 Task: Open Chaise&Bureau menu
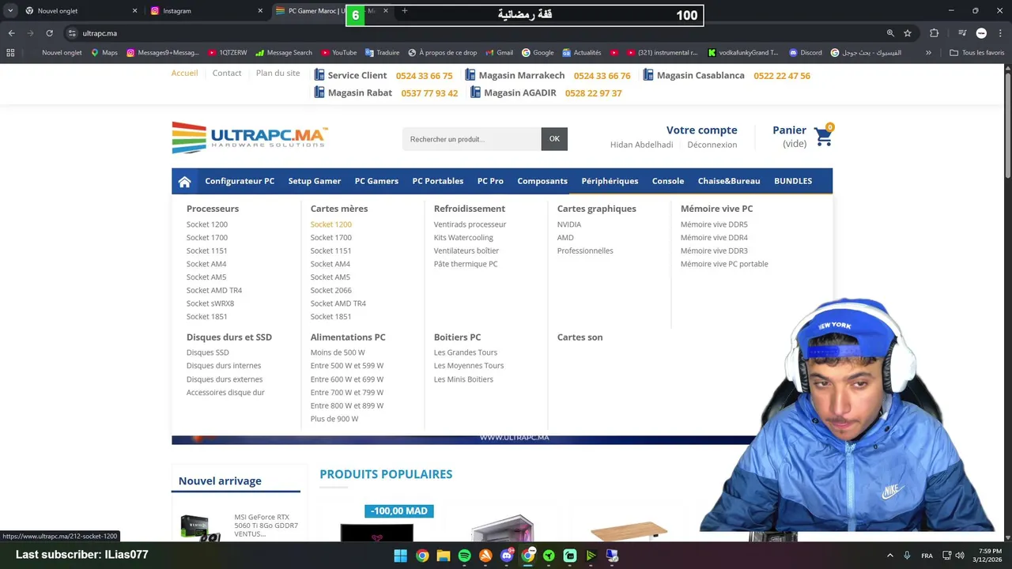pyautogui.click(x=729, y=181)
